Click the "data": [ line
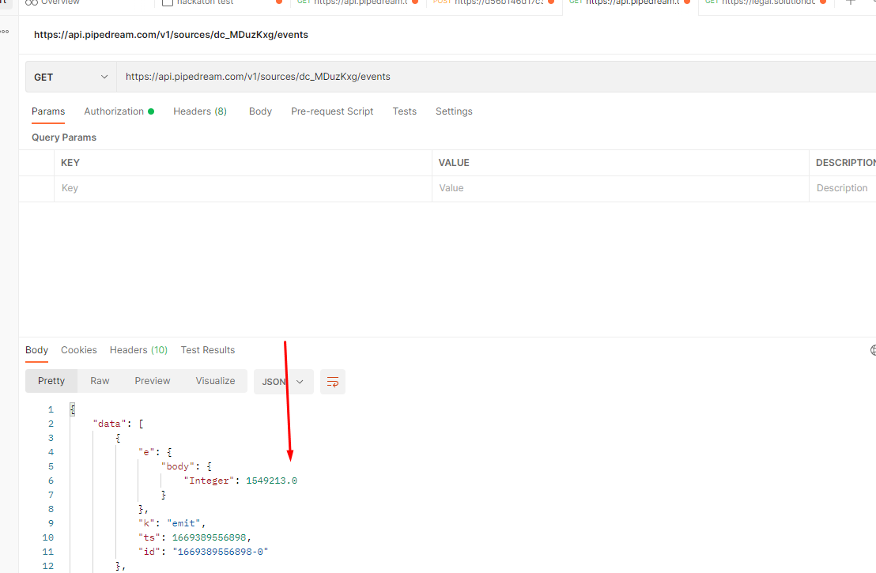This screenshot has width=876, height=573. [118, 424]
